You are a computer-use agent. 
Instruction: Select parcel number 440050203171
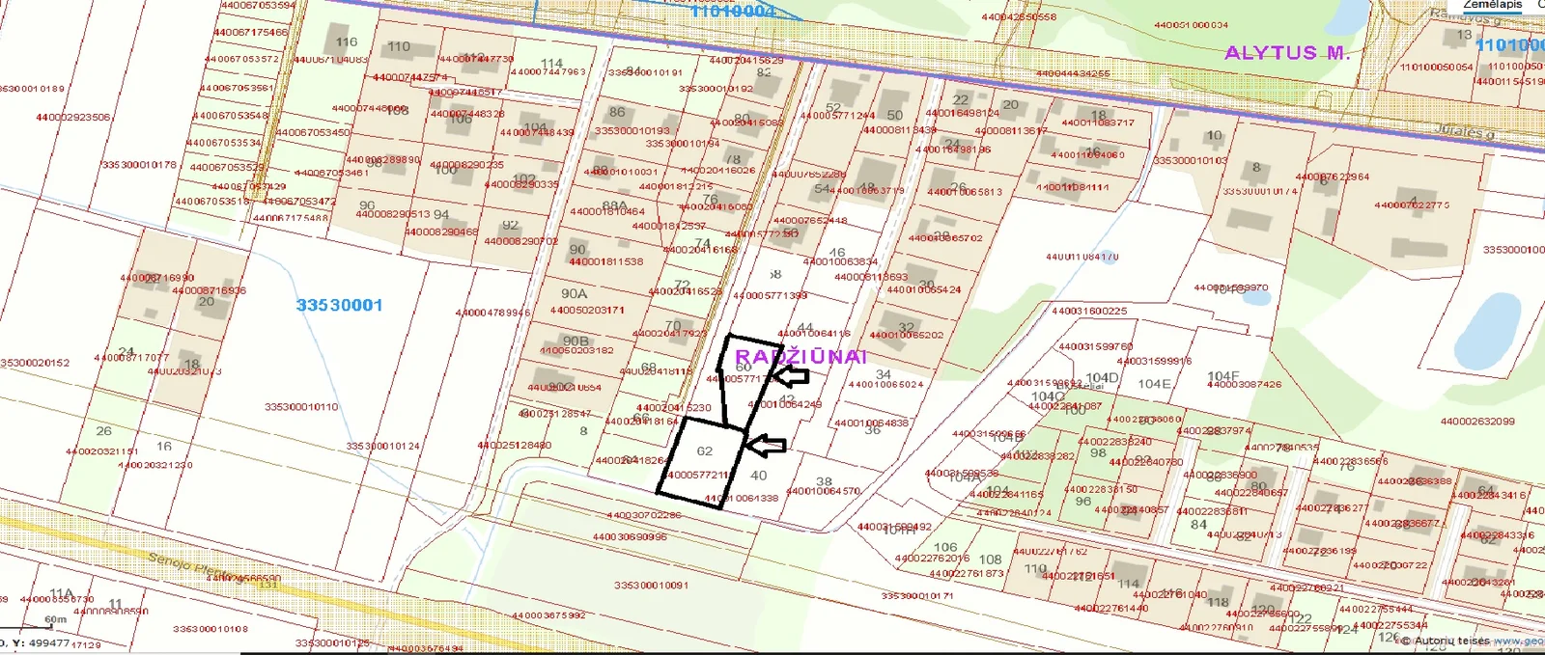coord(587,311)
